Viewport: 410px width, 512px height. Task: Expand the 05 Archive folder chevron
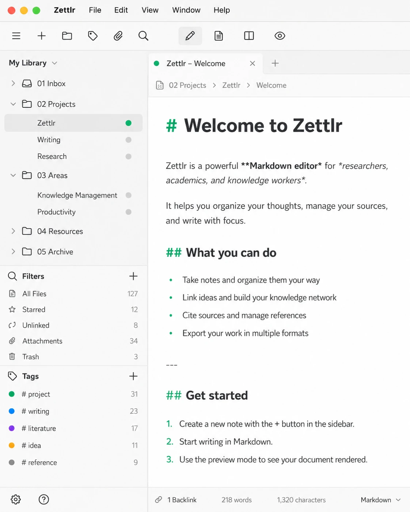13,252
